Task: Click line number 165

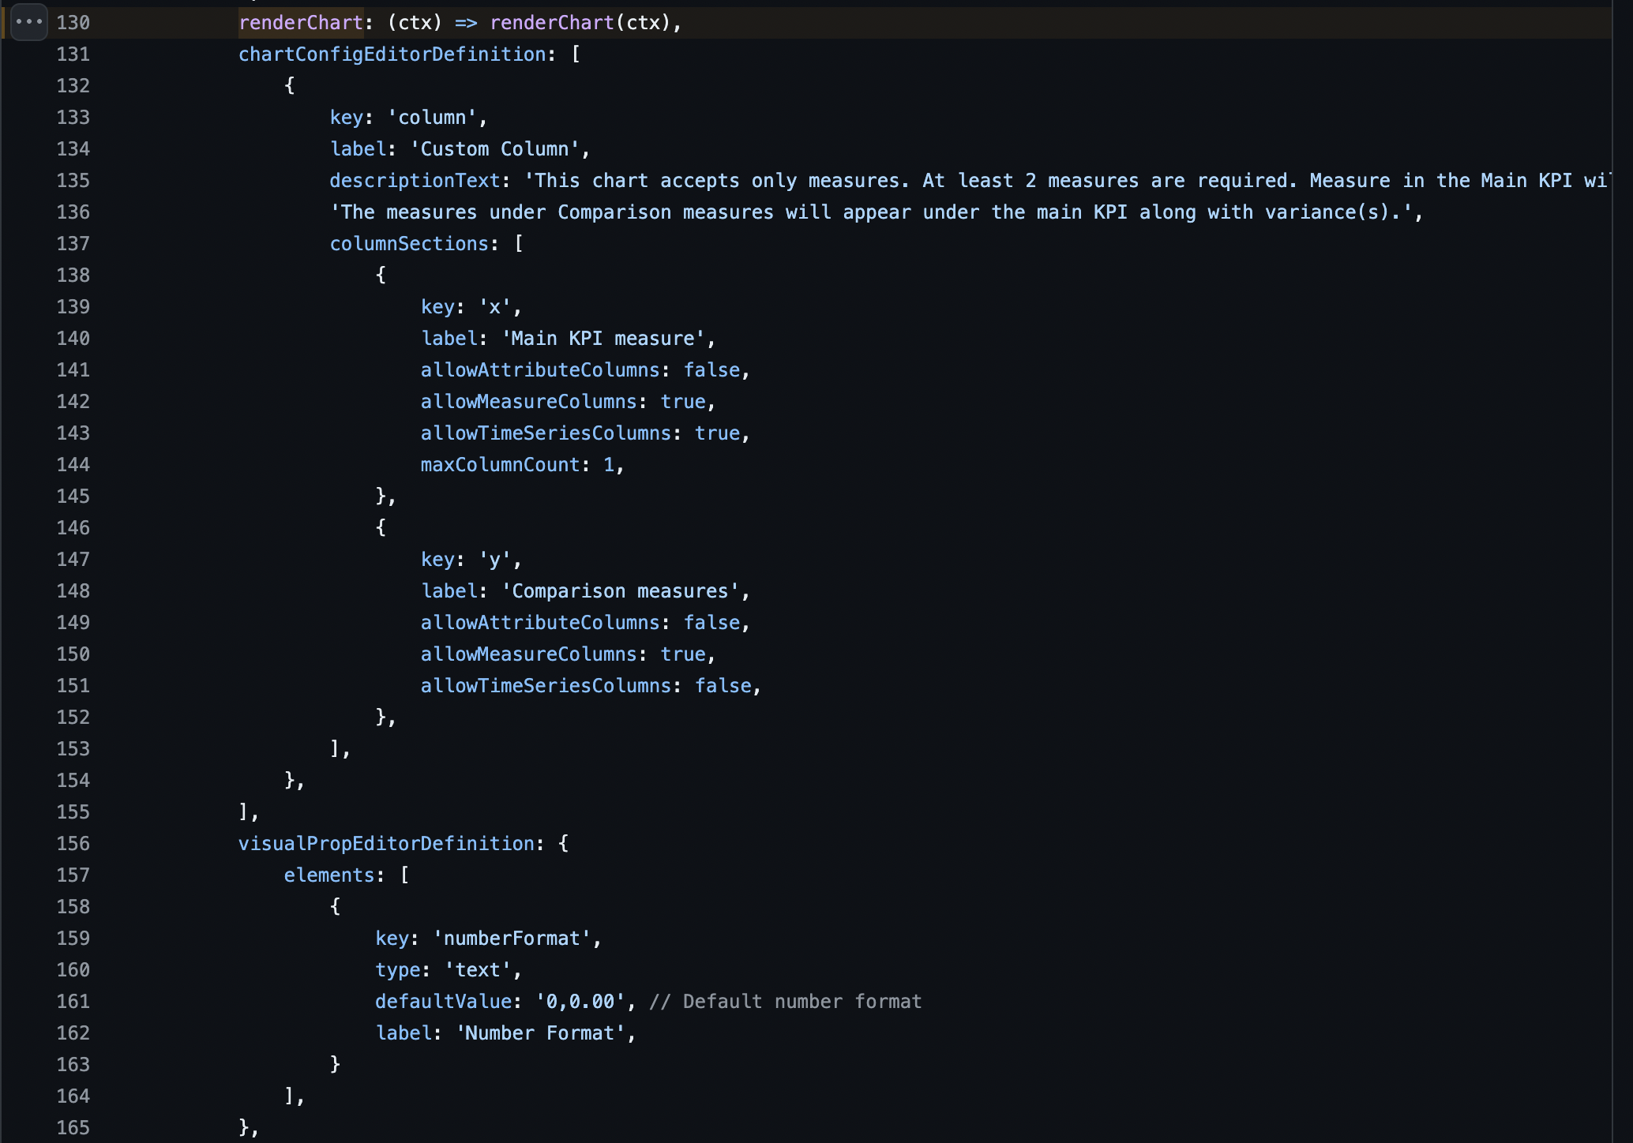Action: click(x=73, y=1127)
